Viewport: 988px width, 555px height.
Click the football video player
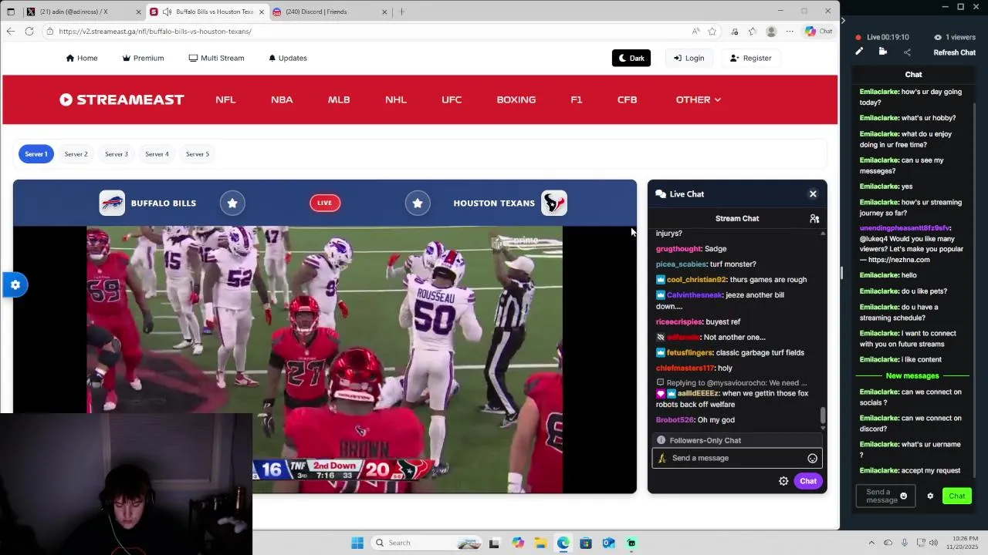coord(324,359)
